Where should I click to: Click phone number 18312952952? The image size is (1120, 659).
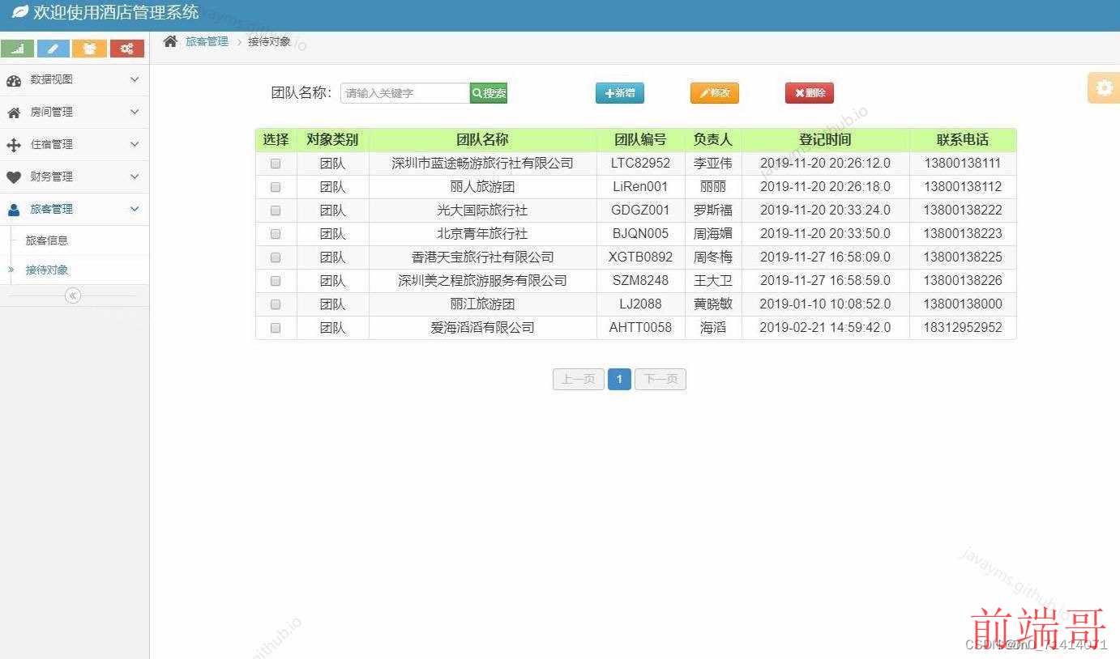[963, 328]
